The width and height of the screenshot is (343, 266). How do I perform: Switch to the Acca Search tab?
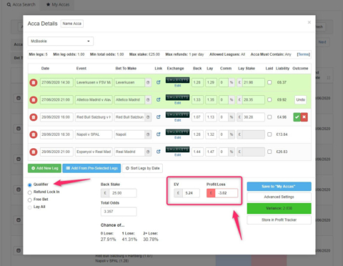click(x=21, y=4)
